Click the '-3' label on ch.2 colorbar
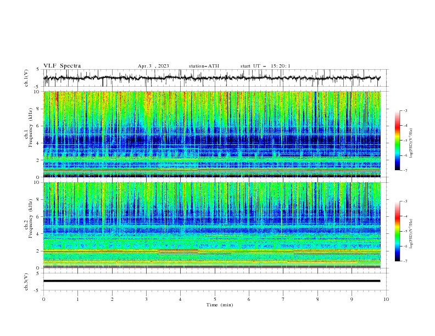 pyautogui.click(x=405, y=201)
